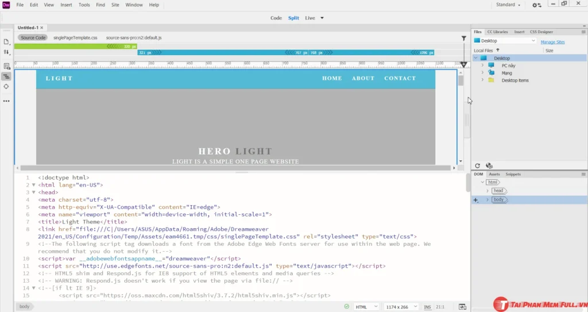Click the Manage Sites link

tap(552, 42)
